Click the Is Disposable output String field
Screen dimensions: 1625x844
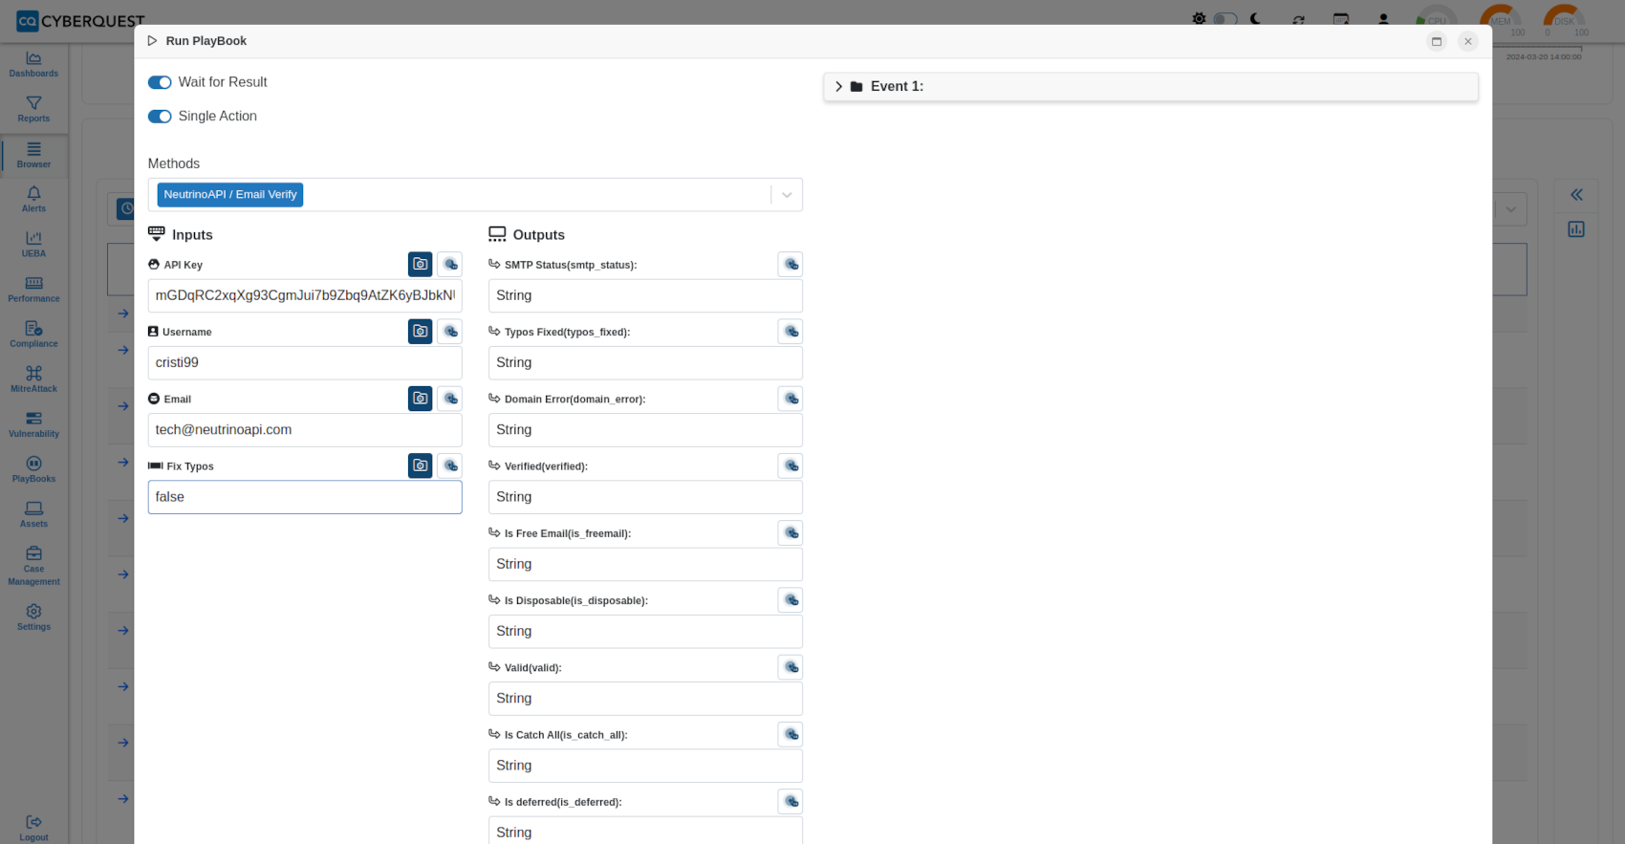[645, 631]
